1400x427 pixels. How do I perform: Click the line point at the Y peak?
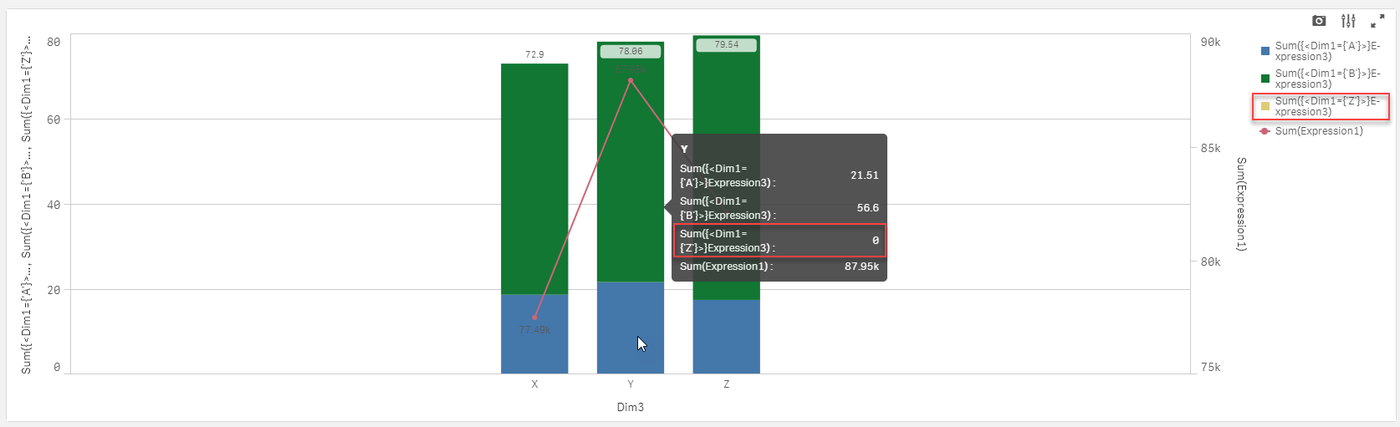pos(631,80)
